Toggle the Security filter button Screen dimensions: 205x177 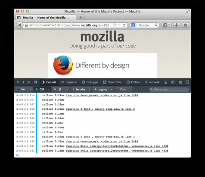coord(79,89)
